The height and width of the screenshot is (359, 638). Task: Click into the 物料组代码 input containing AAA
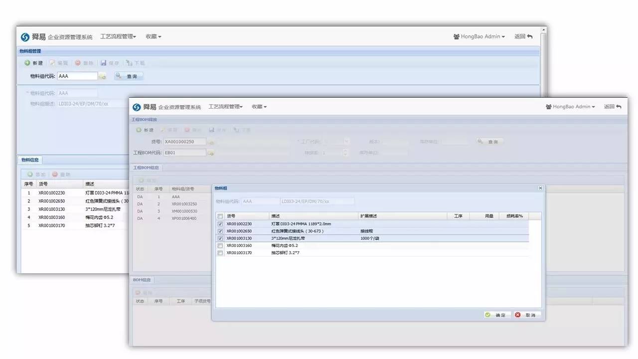coord(77,76)
